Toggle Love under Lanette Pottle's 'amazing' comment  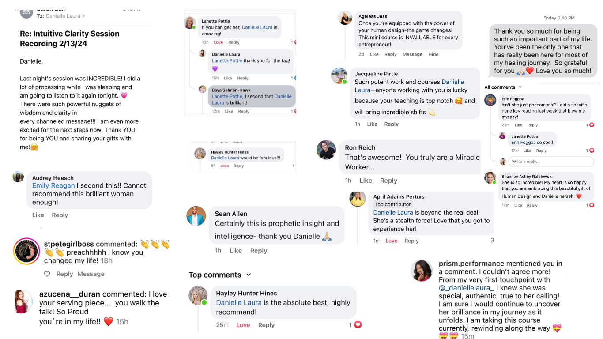point(219,42)
